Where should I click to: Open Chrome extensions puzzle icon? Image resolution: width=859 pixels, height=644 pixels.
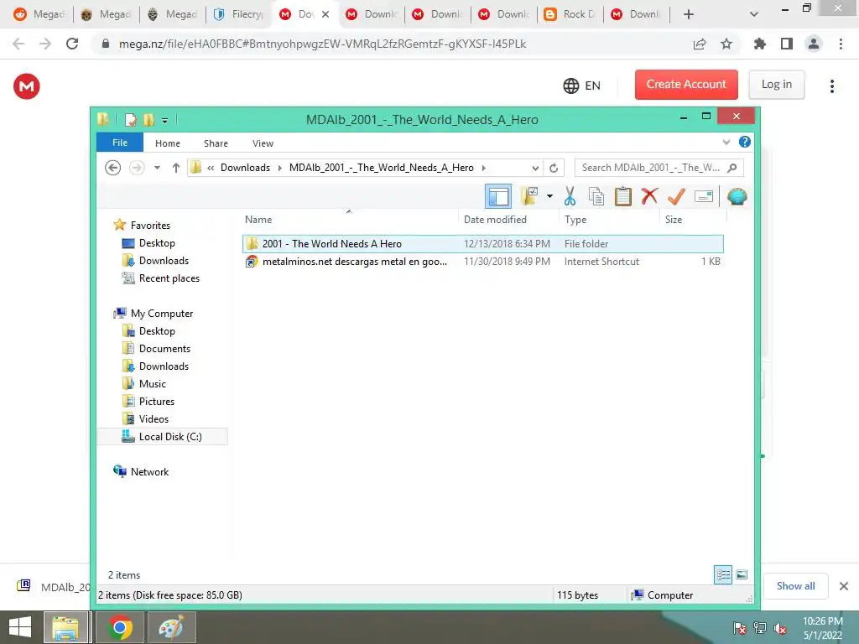click(760, 44)
